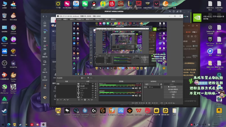Open Ubisoft Connect desktop icon
226x127 pixels.
13,29
